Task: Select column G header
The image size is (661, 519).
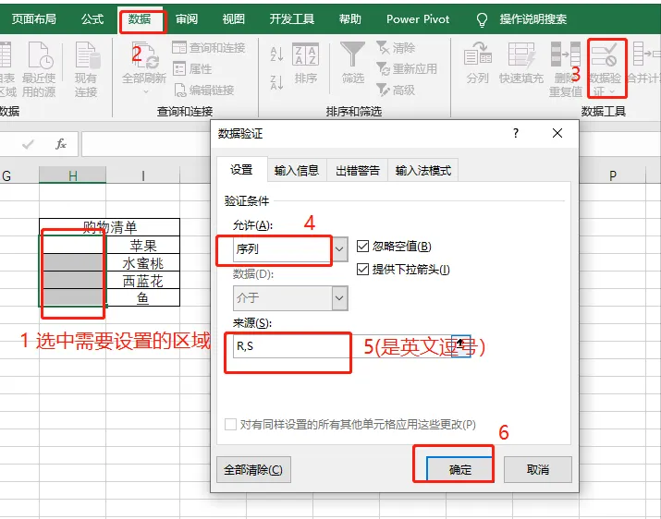Action: pos(19,175)
